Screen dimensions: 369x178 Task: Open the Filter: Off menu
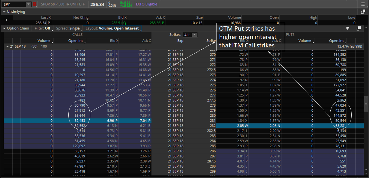pyautogui.click(x=42, y=28)
